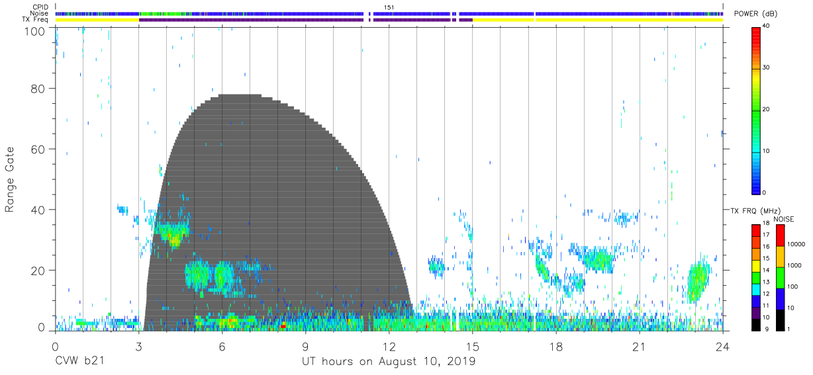Click the y-axis tick label '100'
Screen dimensions: 813x375
34,31
